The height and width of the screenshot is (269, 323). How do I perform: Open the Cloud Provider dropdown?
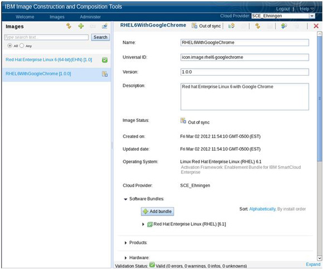point(312,16)
